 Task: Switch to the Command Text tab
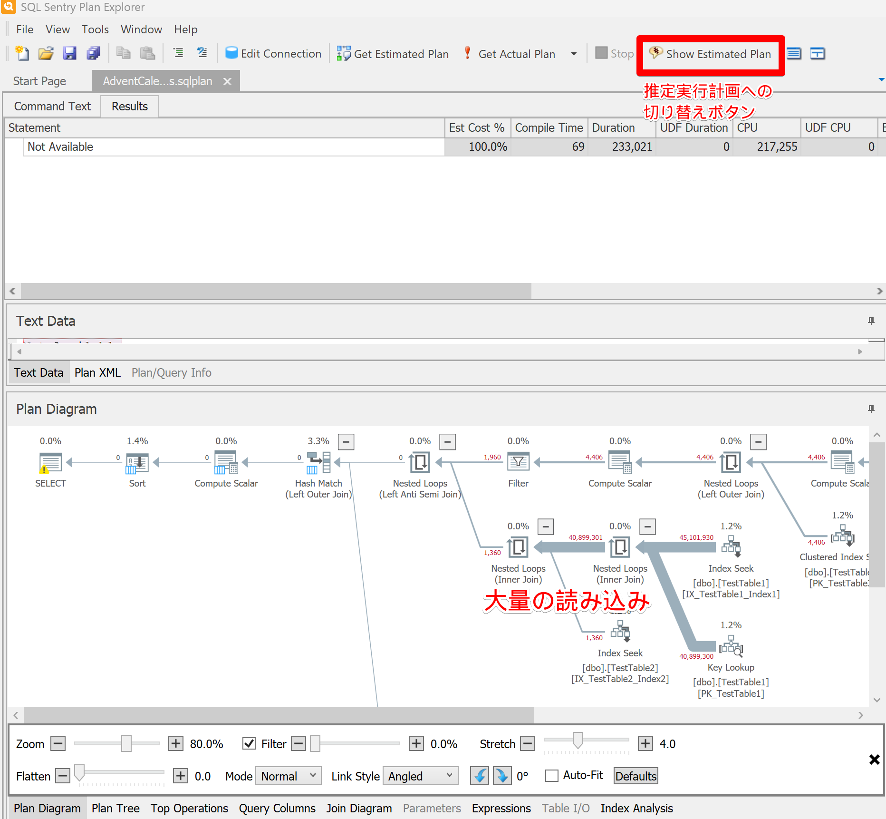coord(52,106)
